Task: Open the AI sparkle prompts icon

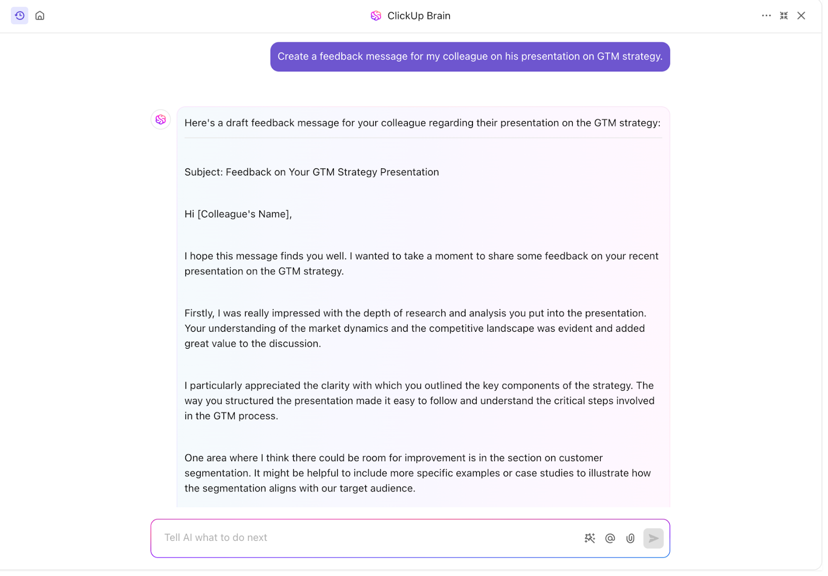Action: click(x=590, y=538)
